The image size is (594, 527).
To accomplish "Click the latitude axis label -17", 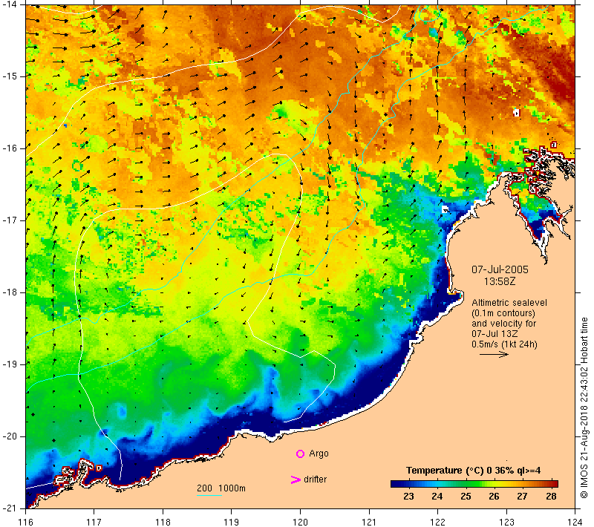I will (9, 220).
